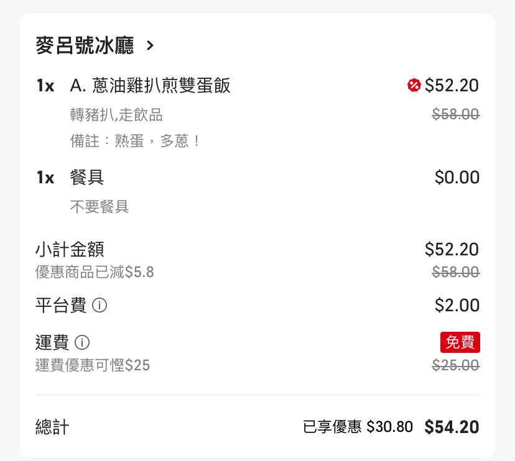Click the 小計金額 subtotal label
This screenshot has width=515, height=461.
point(70,249)
